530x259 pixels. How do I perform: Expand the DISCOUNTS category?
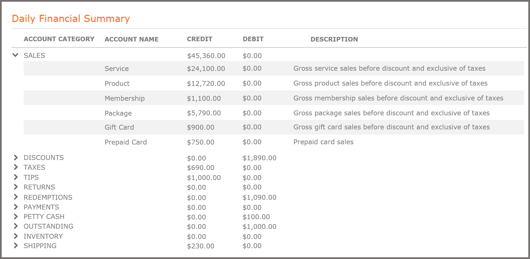16,157
